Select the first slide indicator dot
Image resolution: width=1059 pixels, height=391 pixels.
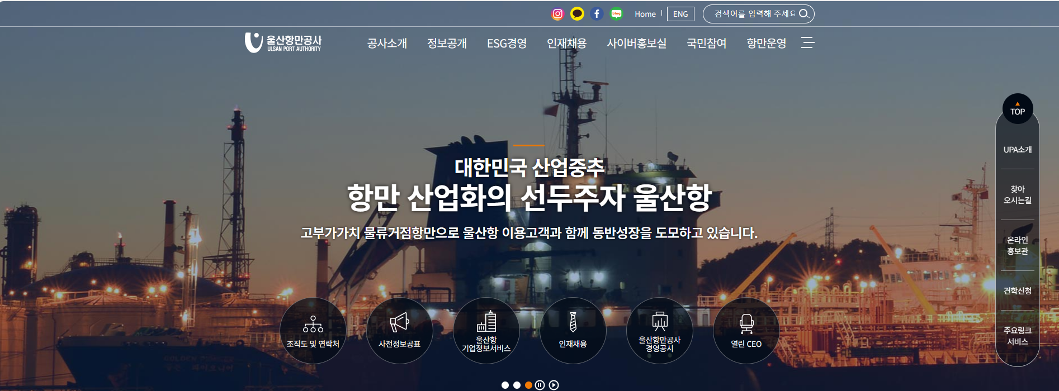pyautogui.click(x=505, y=385)
